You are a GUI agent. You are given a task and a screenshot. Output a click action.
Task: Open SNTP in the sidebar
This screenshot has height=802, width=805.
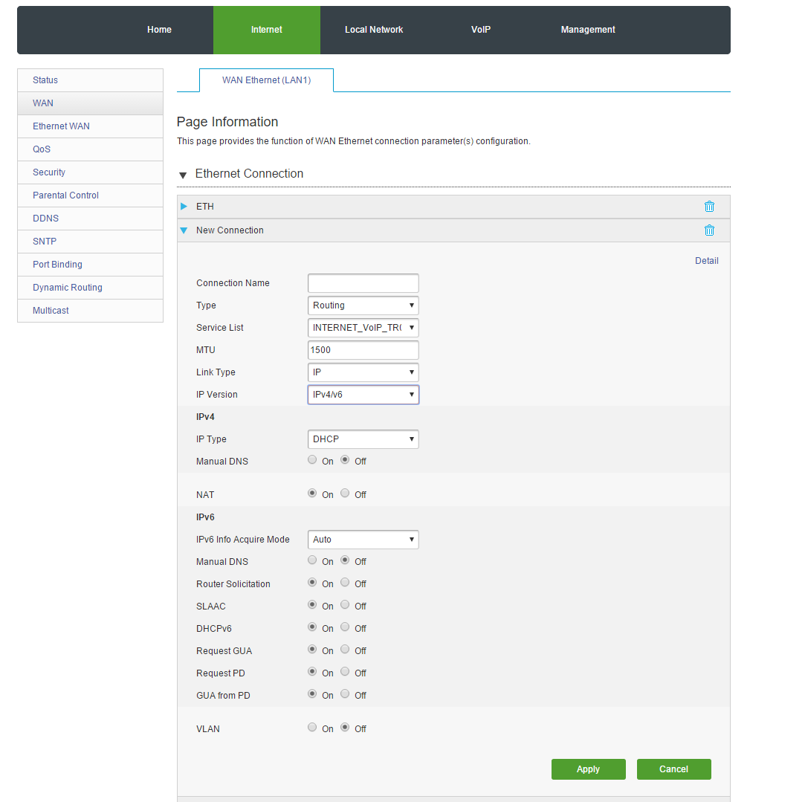coord(91,242)
